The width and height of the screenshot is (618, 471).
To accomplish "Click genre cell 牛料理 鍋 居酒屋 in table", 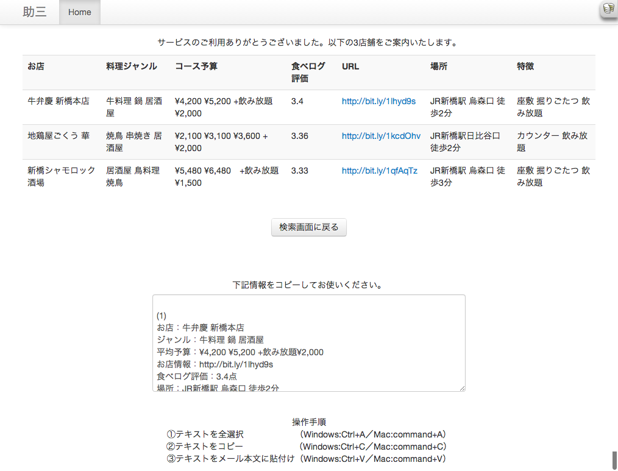I will [x=134, y=107].
